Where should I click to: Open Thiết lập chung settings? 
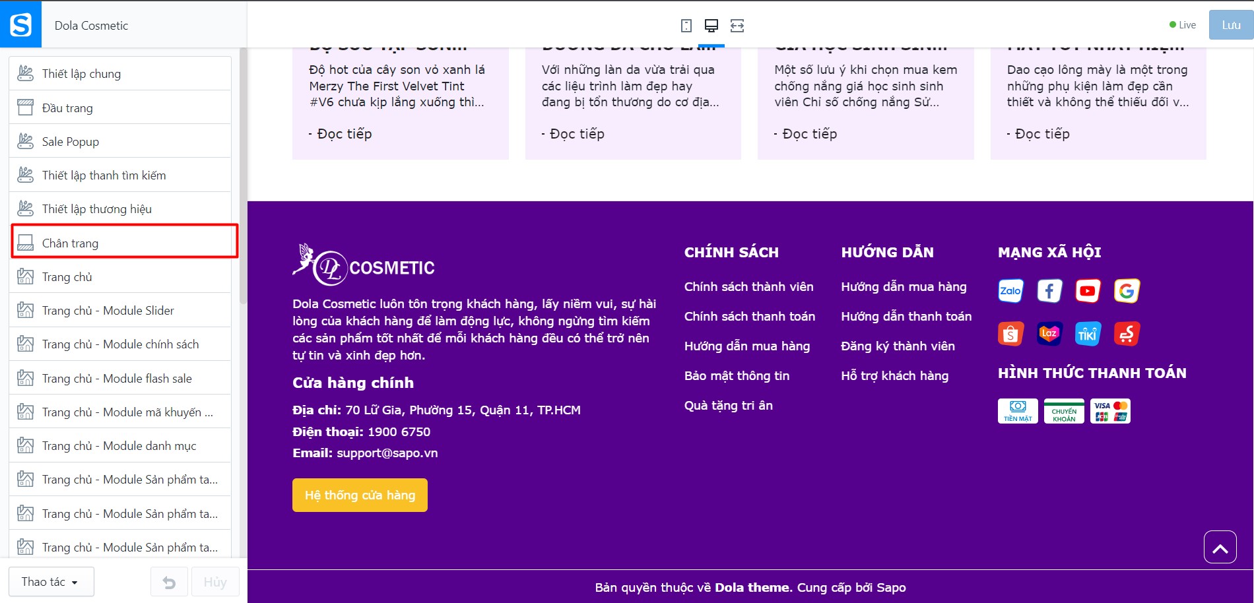pos(120,73)
